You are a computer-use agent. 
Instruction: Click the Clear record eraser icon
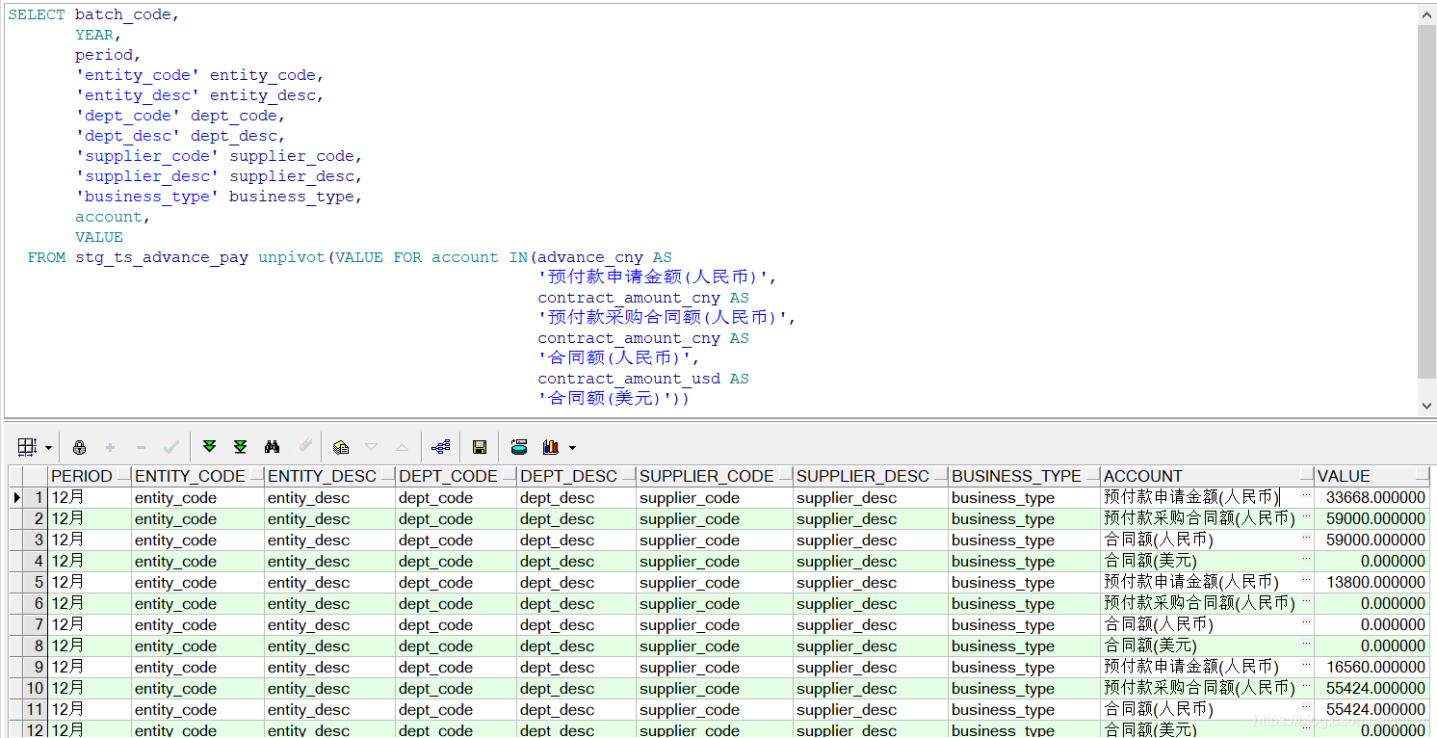point(304,447)
